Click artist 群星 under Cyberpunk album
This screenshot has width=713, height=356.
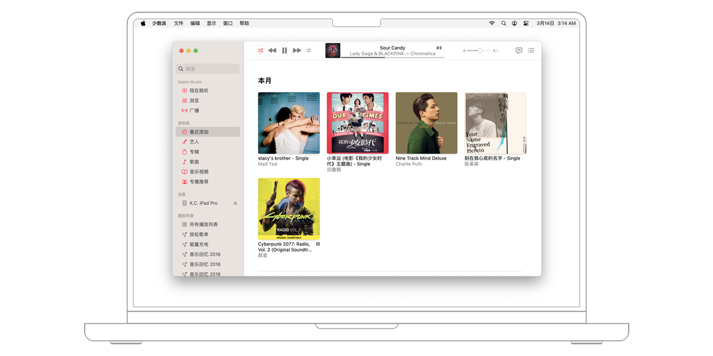pos(263,256)
